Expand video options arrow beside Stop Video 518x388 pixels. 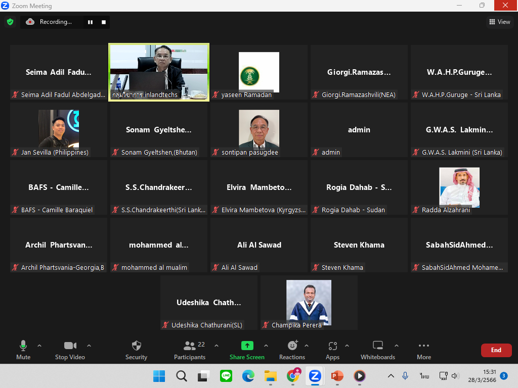click(x=89, y=346)
